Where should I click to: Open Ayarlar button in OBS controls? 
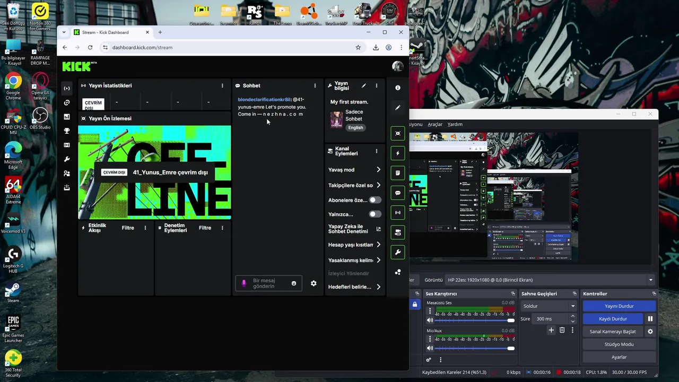coord(619,357)
